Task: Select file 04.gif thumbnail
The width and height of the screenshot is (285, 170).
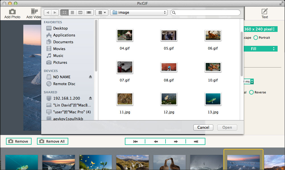Action: tap(125, 35)
